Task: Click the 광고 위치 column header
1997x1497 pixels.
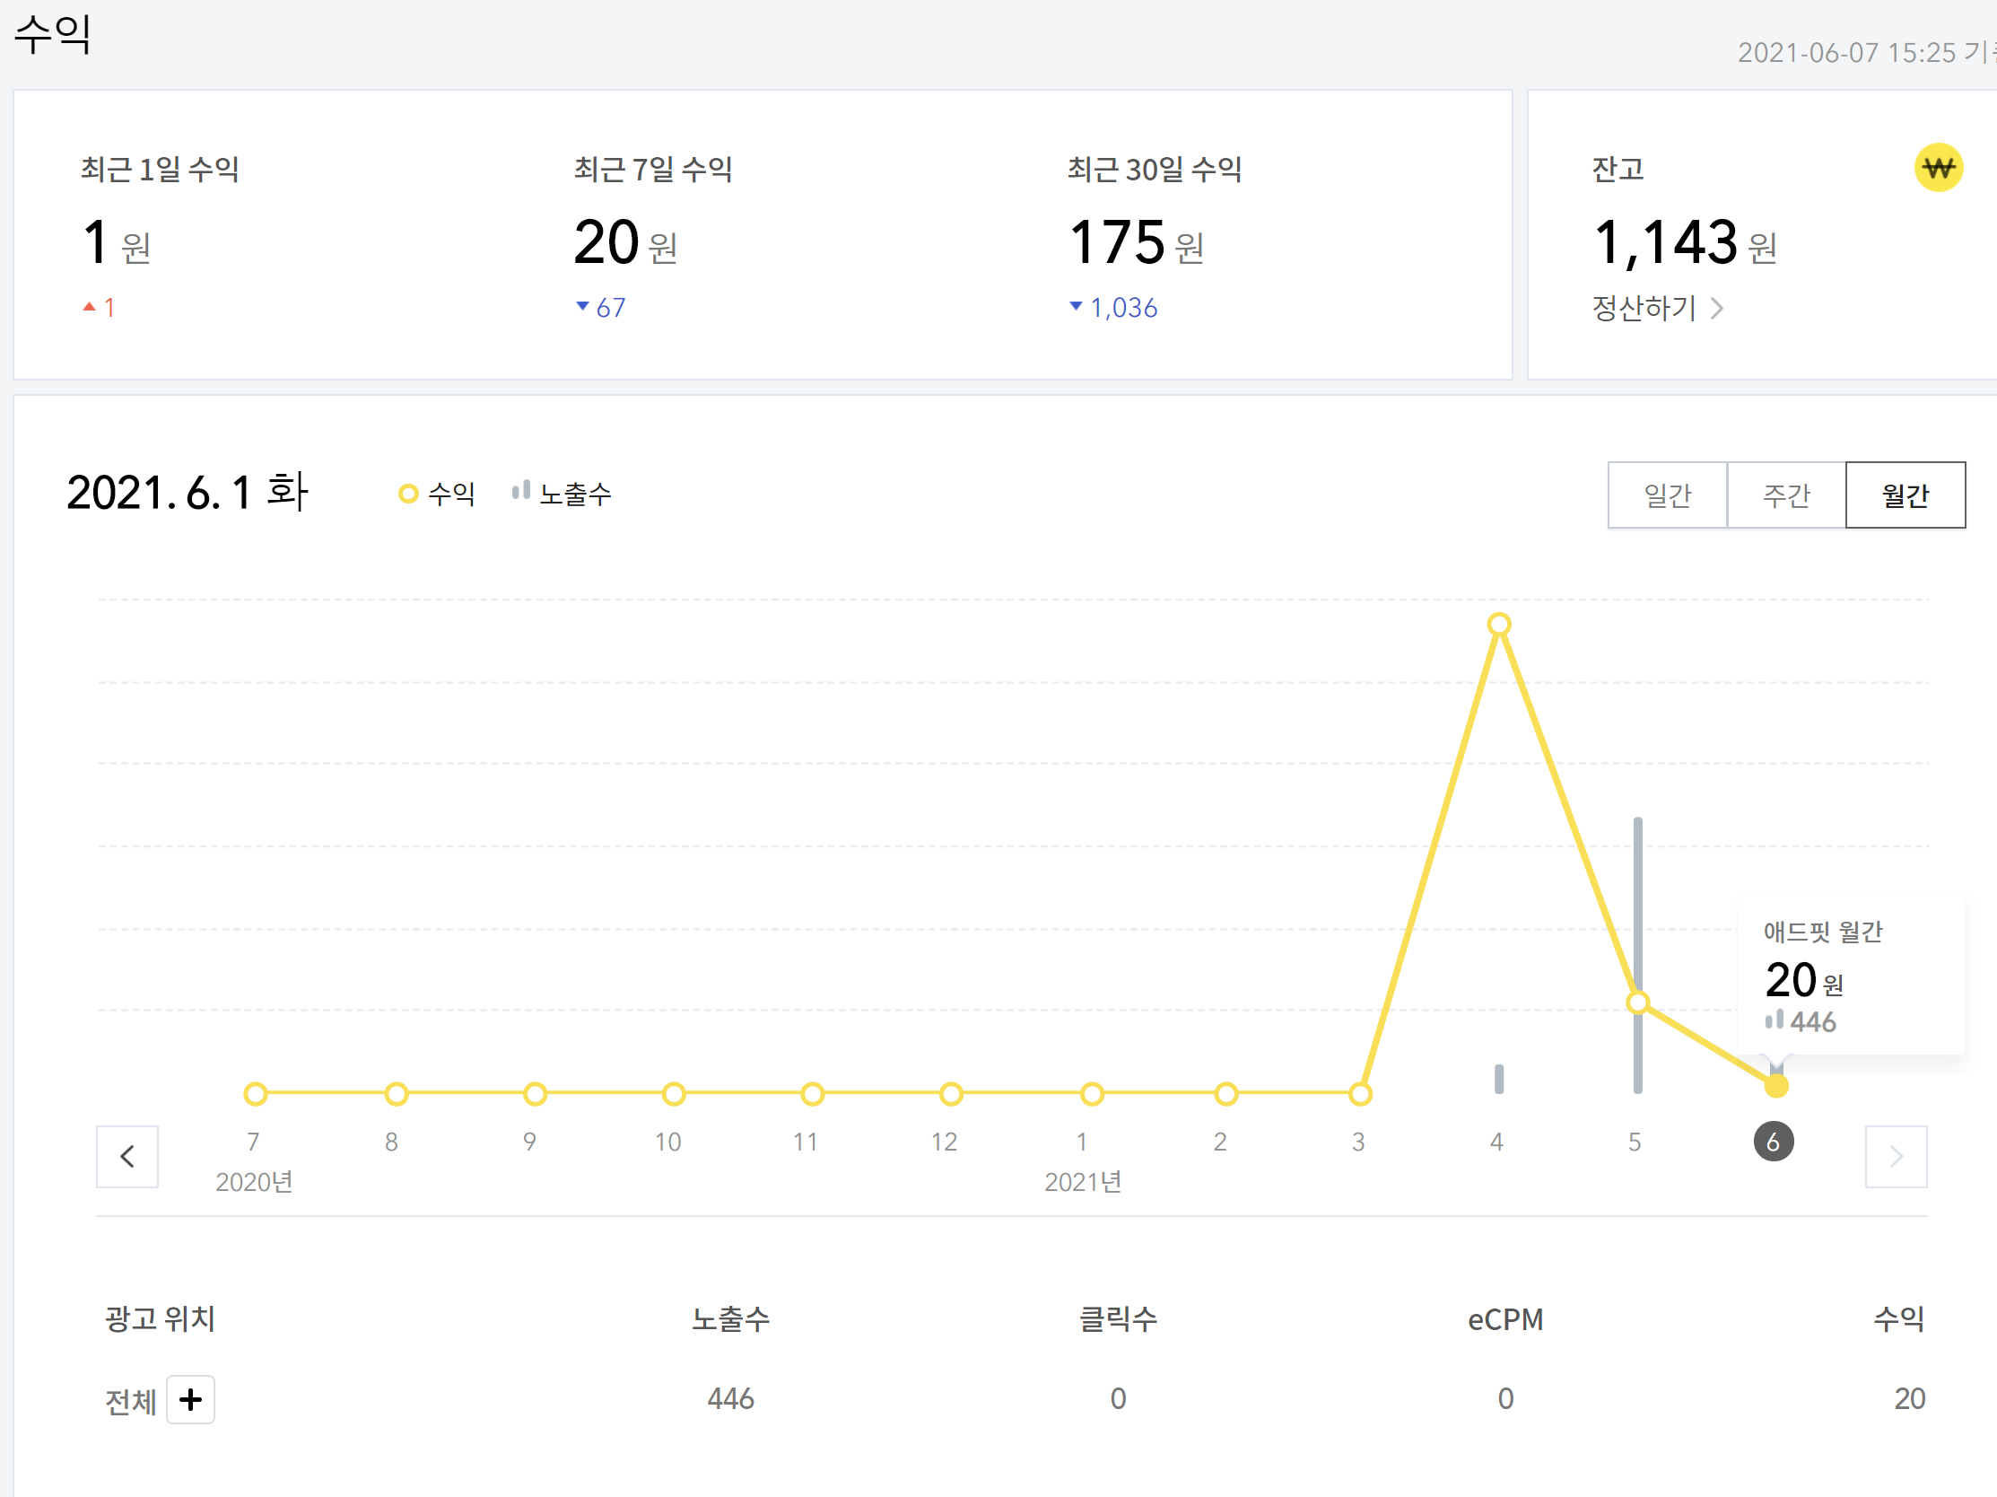Action: [x=160, y=1319]
